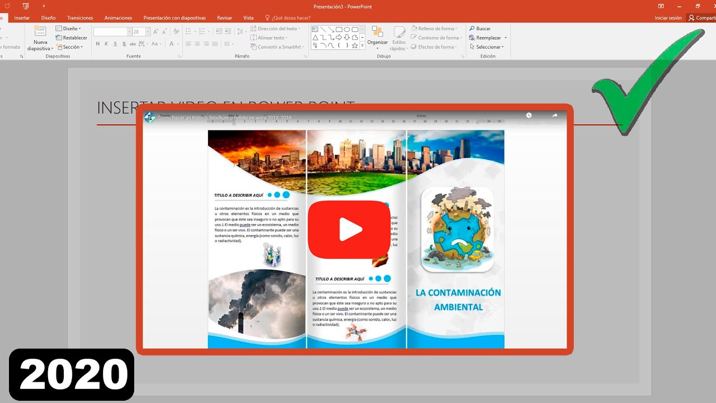Open Dirección del texto dropdown

(x=275, y=29)
